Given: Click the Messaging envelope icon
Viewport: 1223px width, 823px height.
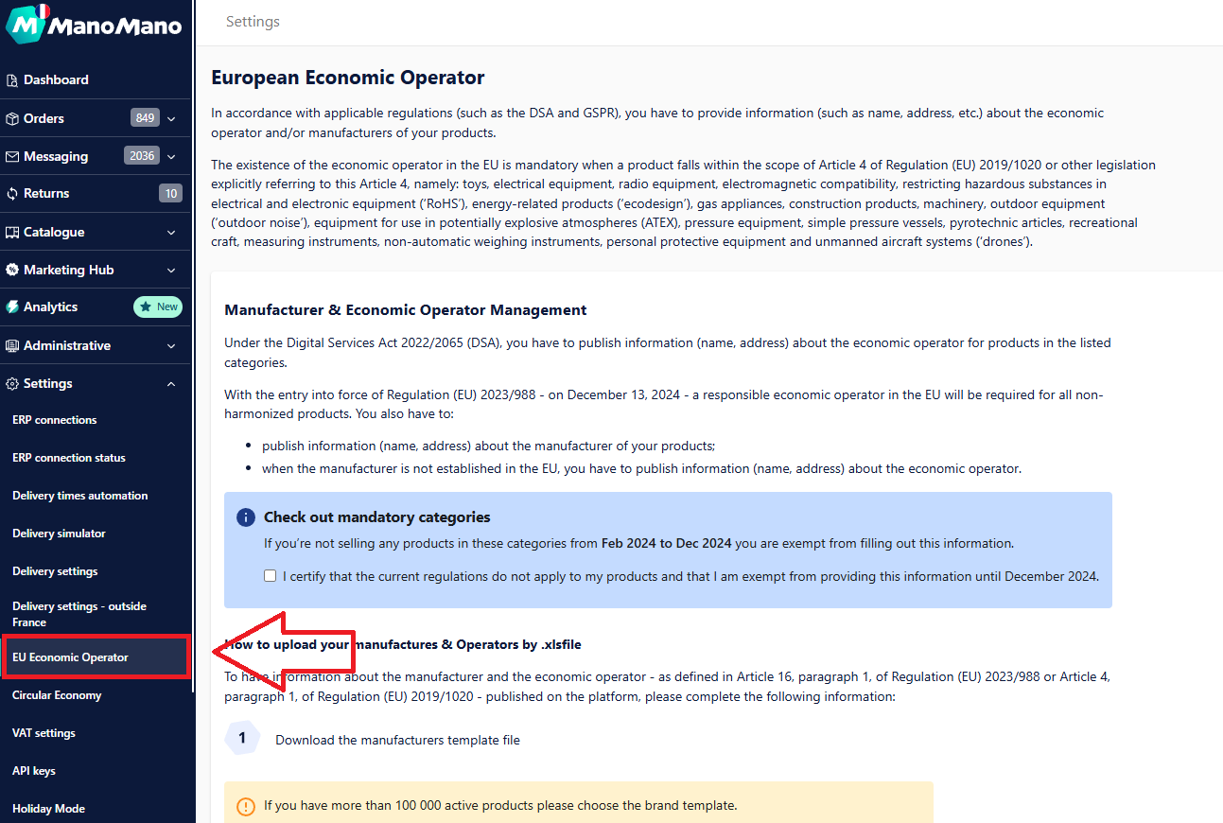Looking at the screenshot, I should pos(12,157).
